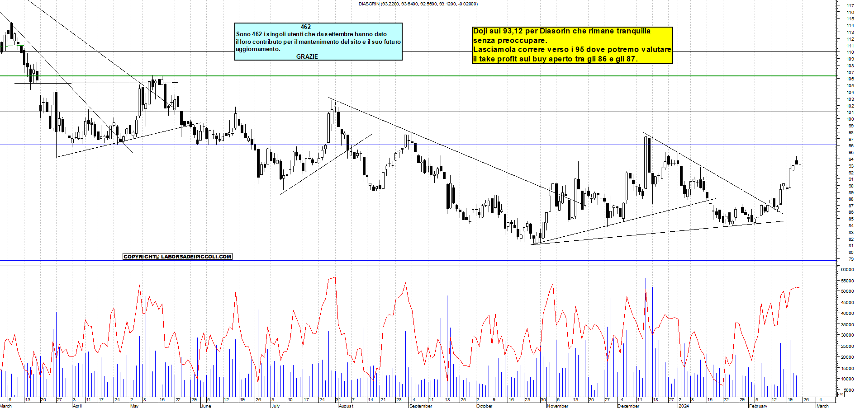Click the February month label on time axis
The image size is (855, 408).
pyautogui.click(x=758, y=406)
